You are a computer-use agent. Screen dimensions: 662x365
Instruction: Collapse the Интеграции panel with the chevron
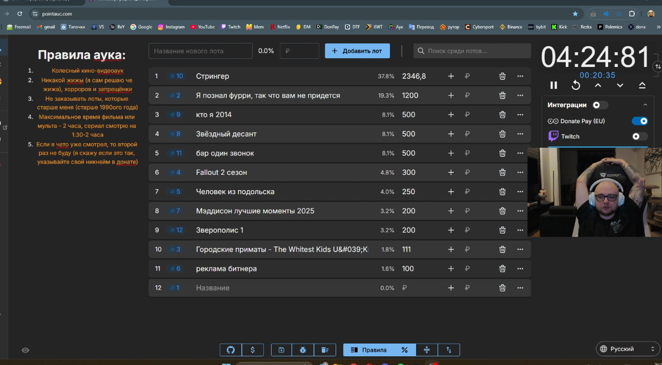[x=645, y=105]
